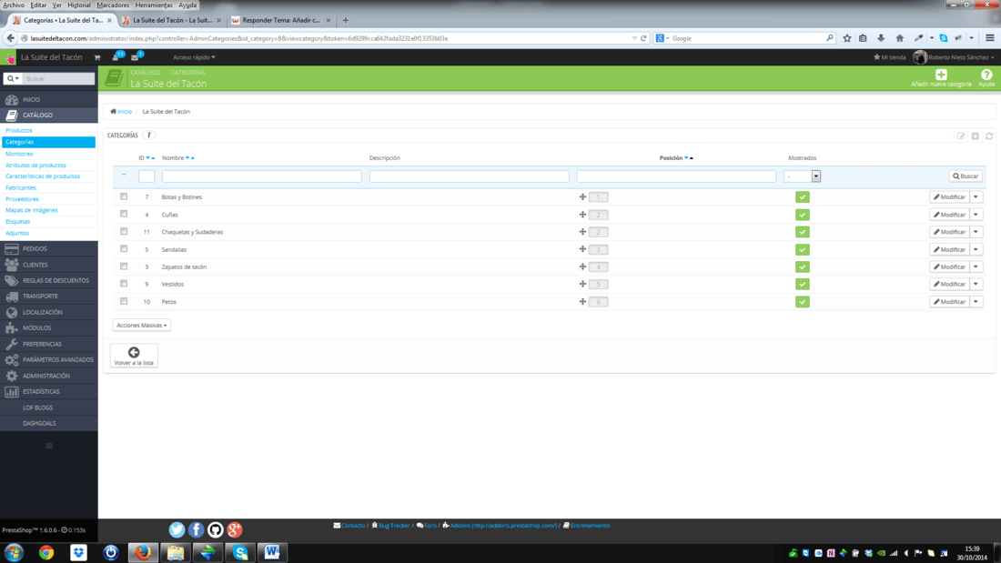
Task: Click Firefox home icon
Action: pos(899,38)
